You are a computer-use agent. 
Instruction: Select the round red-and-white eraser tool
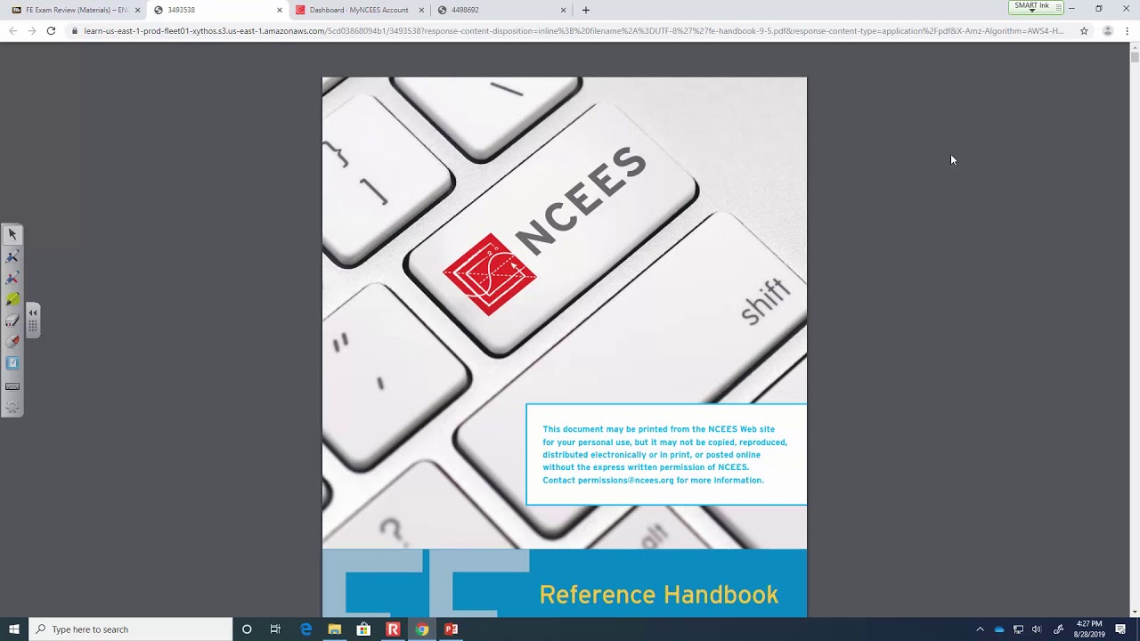click(12, 342)
